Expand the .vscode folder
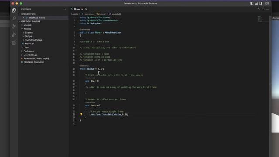This screenshot has height=157, width=279. [x=28, y=25]
